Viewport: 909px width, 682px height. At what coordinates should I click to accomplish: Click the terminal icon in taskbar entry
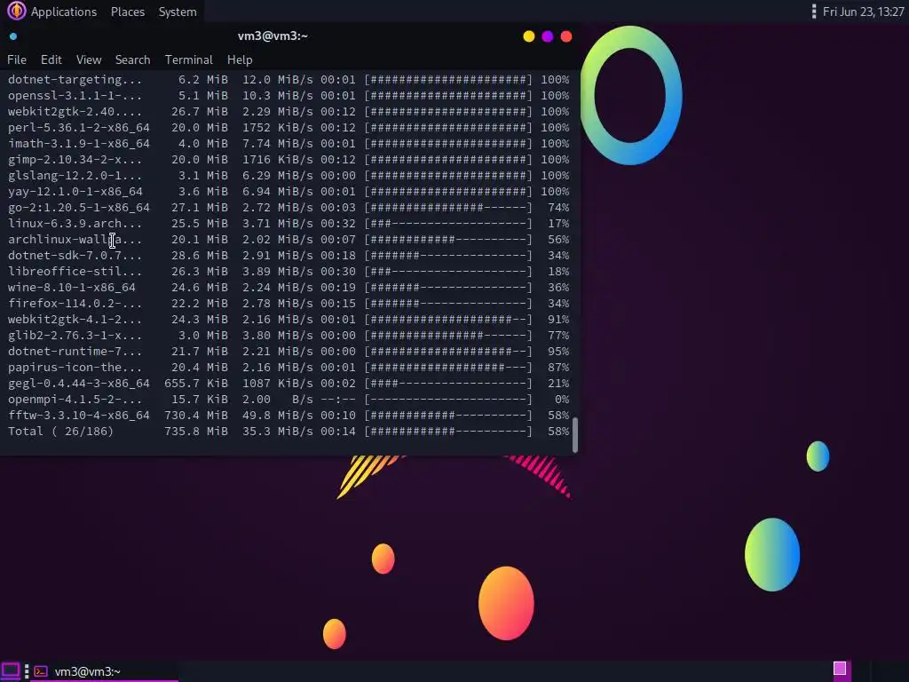click(x=41, y=671)
